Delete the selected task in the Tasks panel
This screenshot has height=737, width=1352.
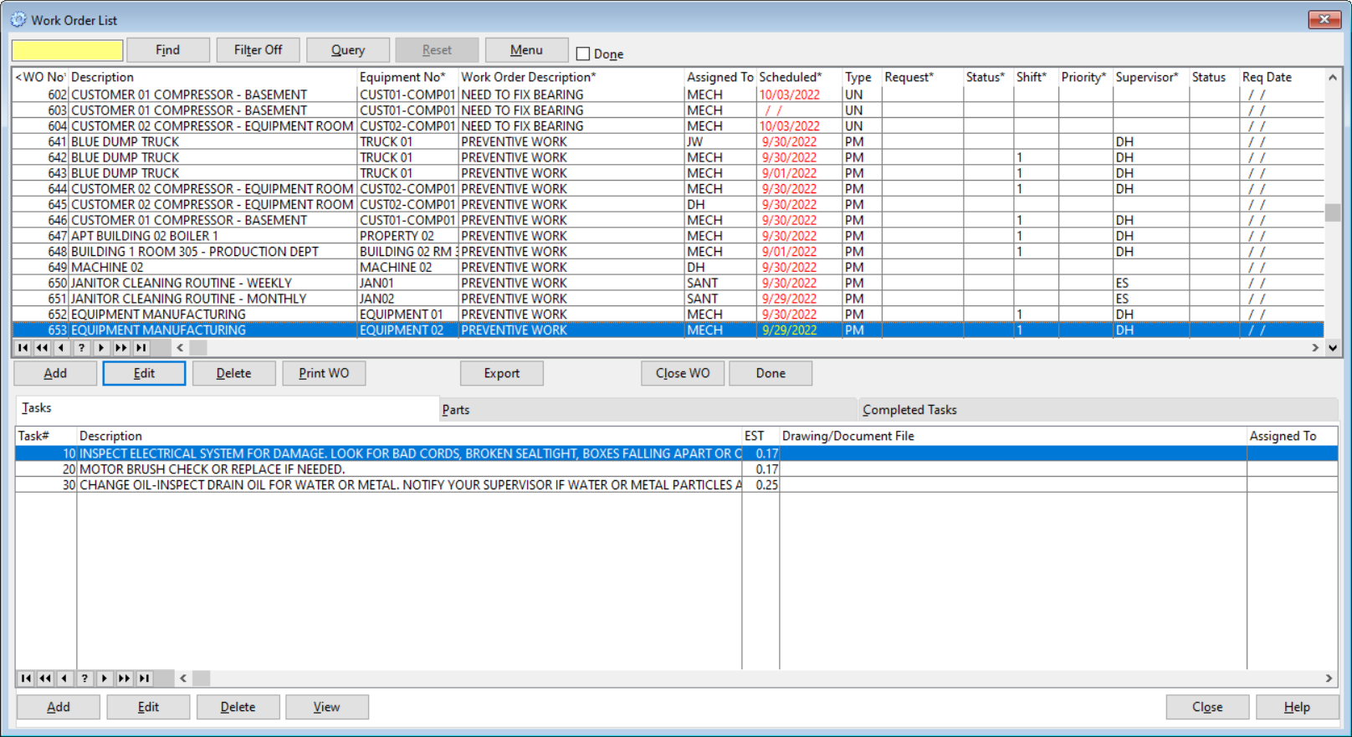pyautogui.click(x=238, y=707)
